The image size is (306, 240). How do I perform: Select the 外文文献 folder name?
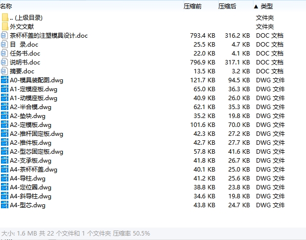click(22, 27)
